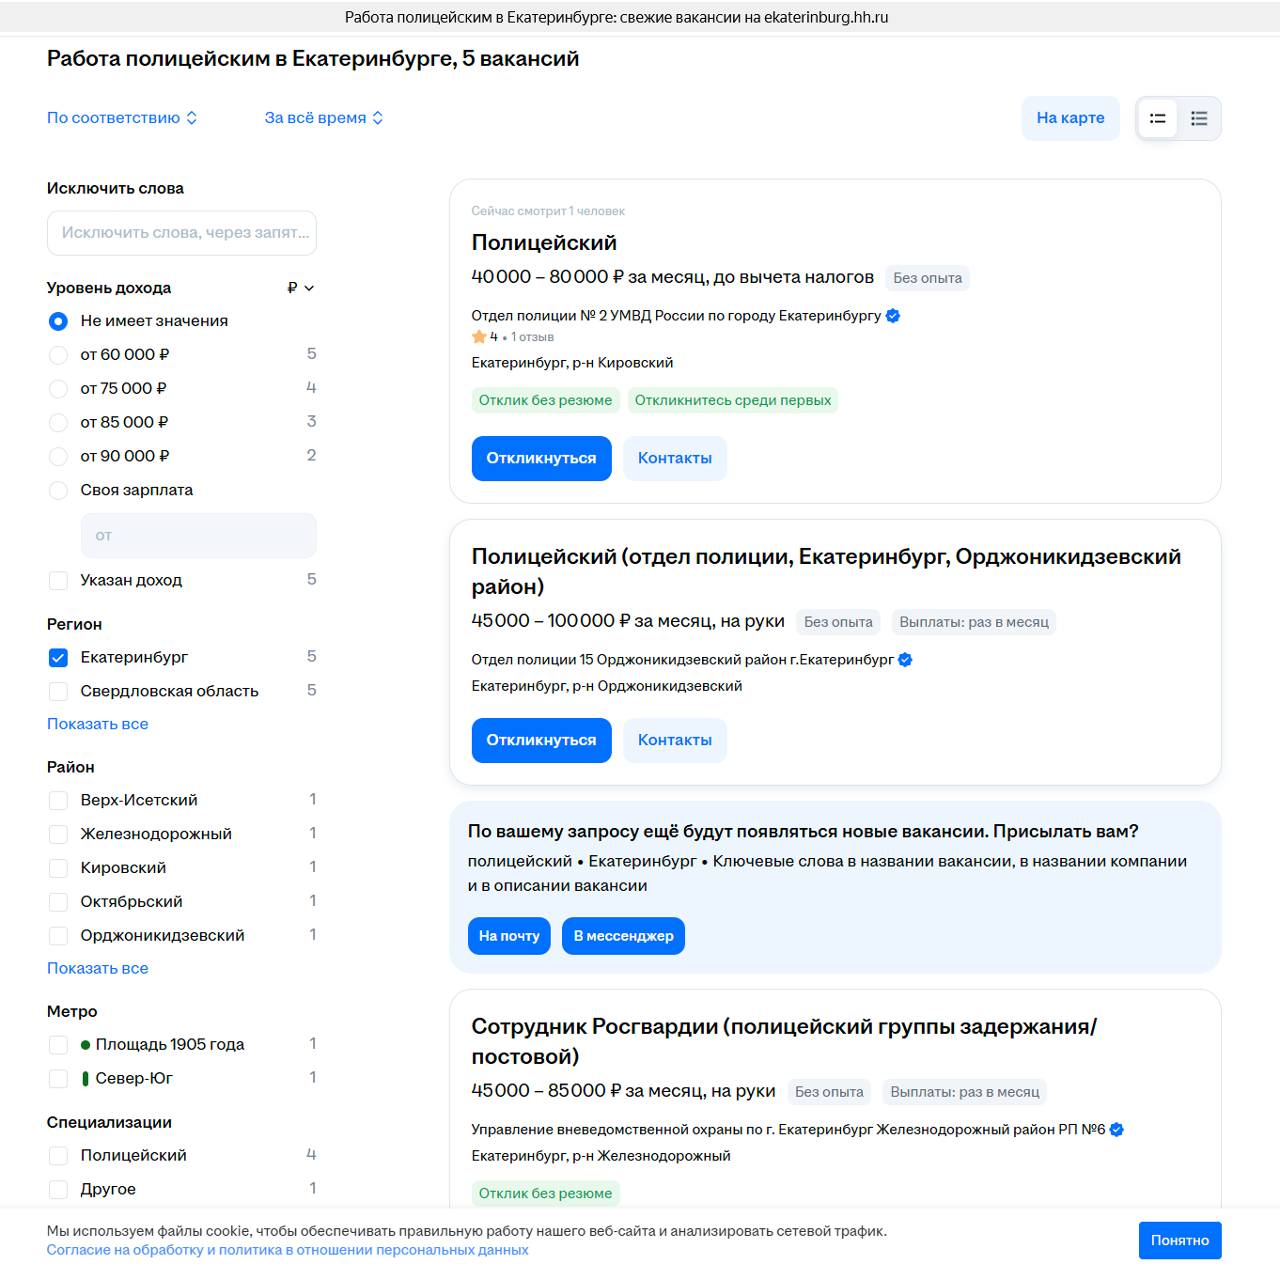Expand the ruble currency selector

(x=301, y=289)
